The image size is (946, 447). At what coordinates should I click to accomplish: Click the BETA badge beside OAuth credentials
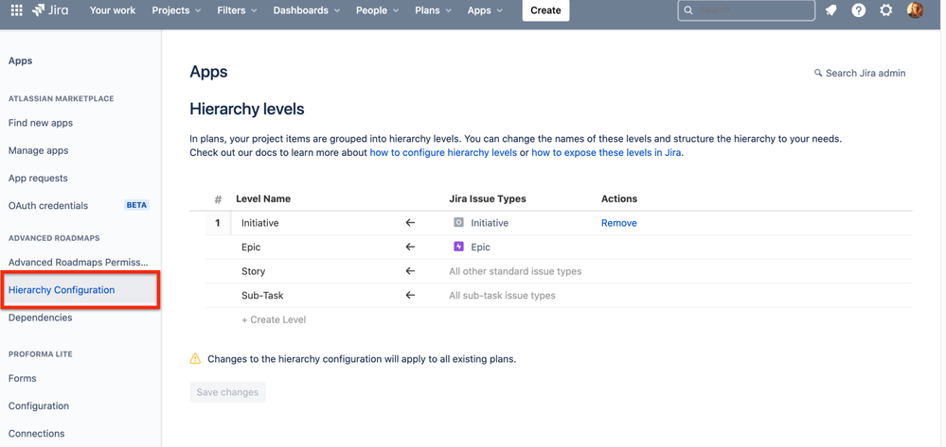click(x=136, y=205)
